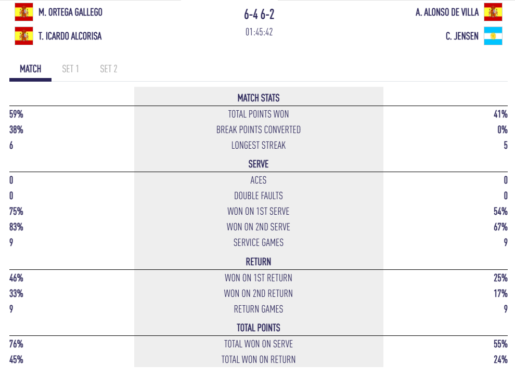This screenshot has width=515, height=377.
Task: Open player M. Ortega Gallego's name
Action: (70, 12)
